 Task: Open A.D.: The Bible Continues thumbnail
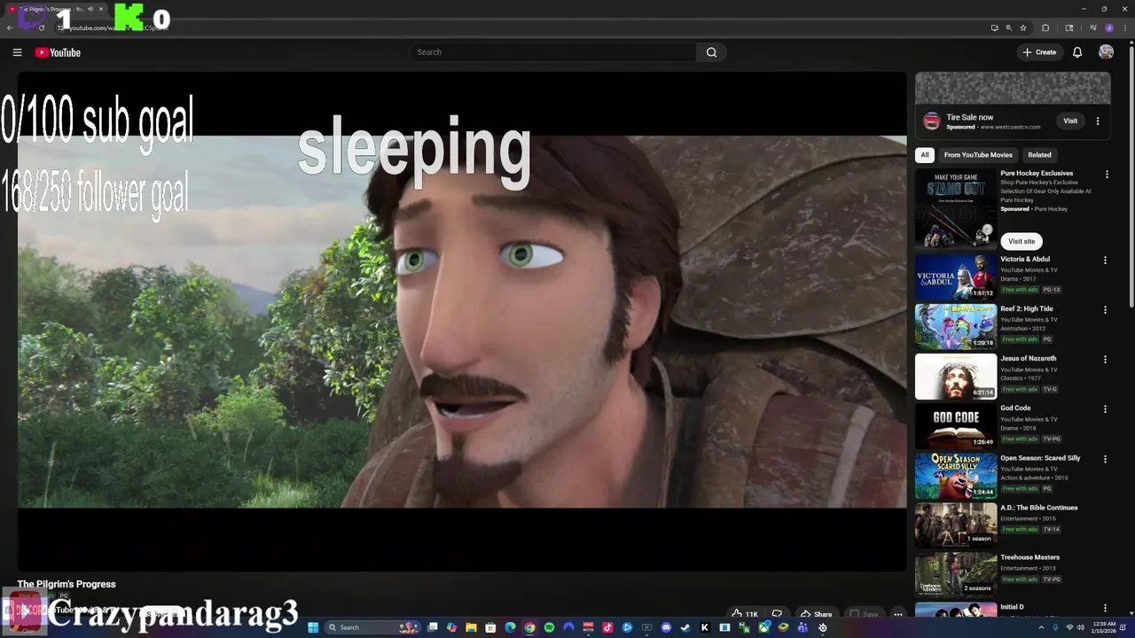956,525
